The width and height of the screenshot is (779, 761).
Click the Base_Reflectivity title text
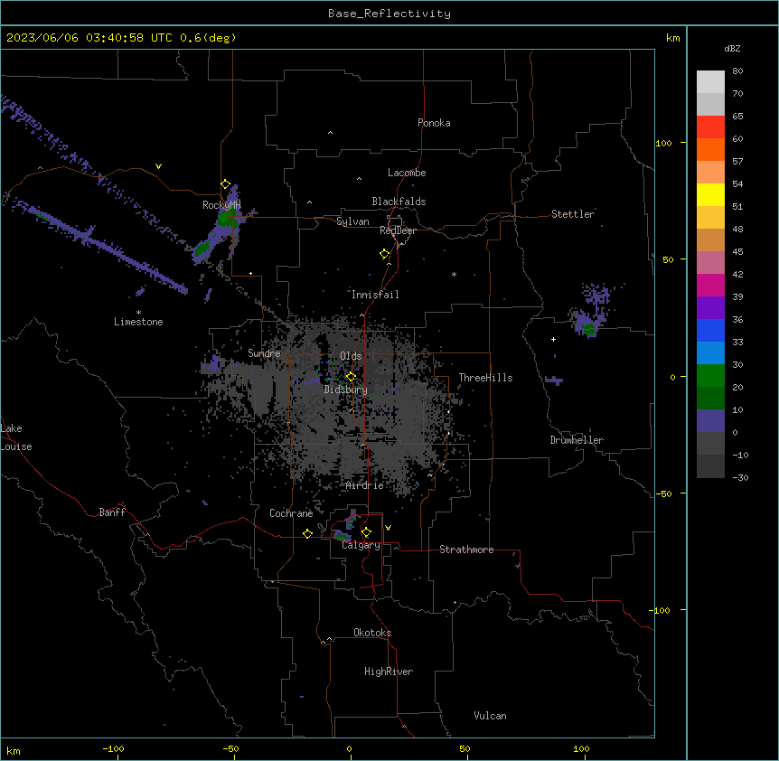[389, 14]
